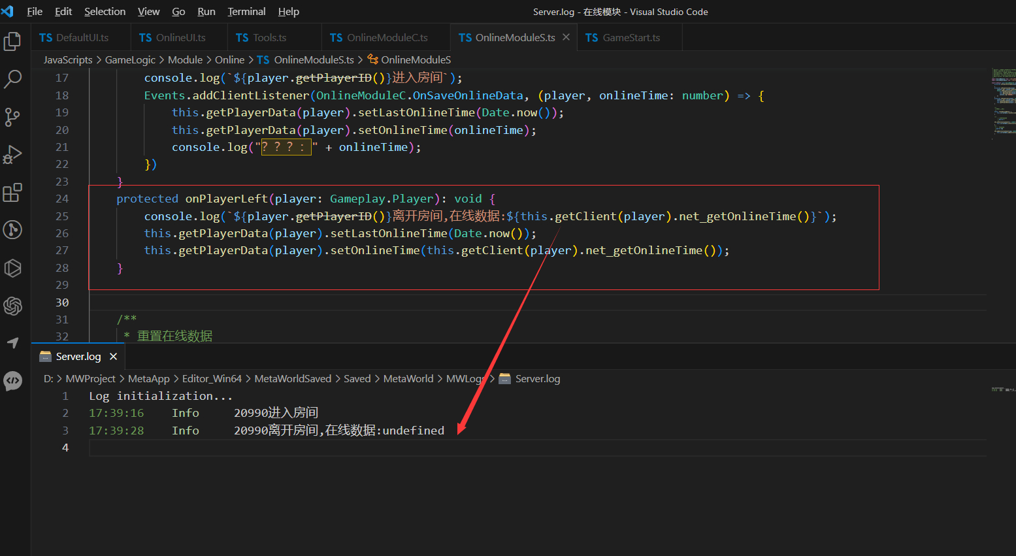The width and height of the screenshot is (1016, 556).
Task: Click the minimap of the code editor
Action: [x=1003, y=103]
